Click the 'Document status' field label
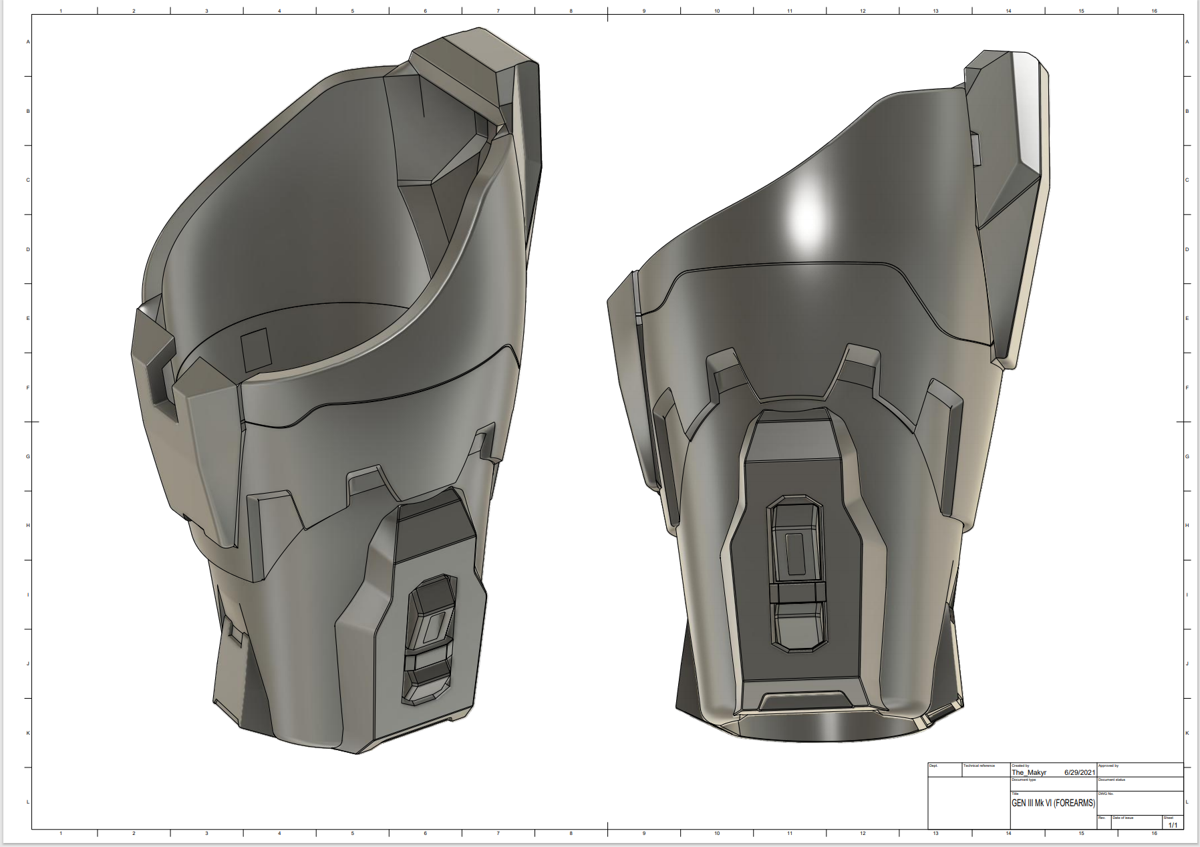Viewport: 1200px width, 847px height. [1112, 780]
